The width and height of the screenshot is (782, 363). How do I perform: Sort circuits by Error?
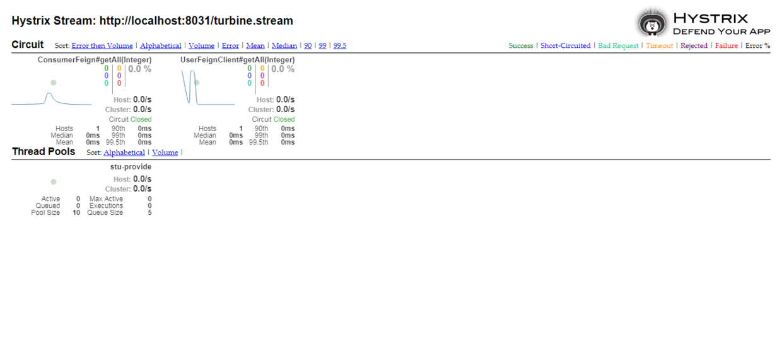click(x=230, y=46)
